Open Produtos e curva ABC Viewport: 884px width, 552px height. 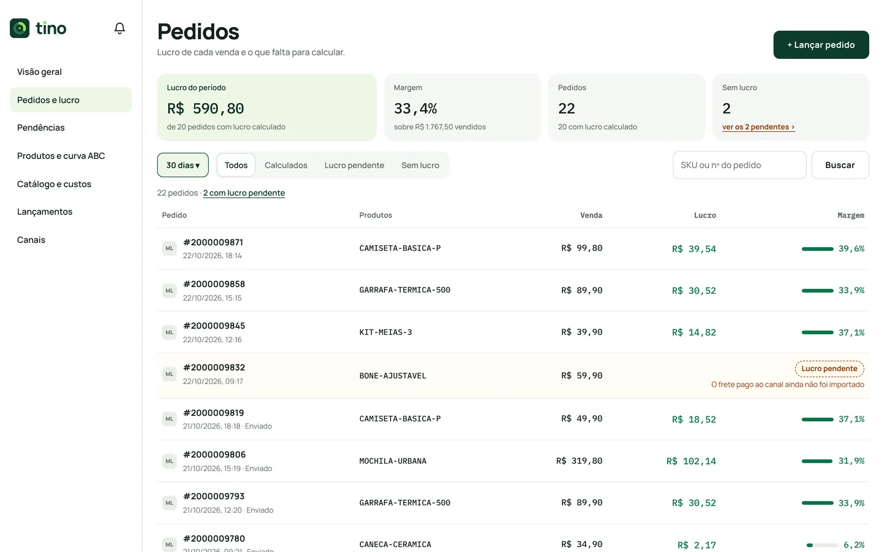click(71, 156)
